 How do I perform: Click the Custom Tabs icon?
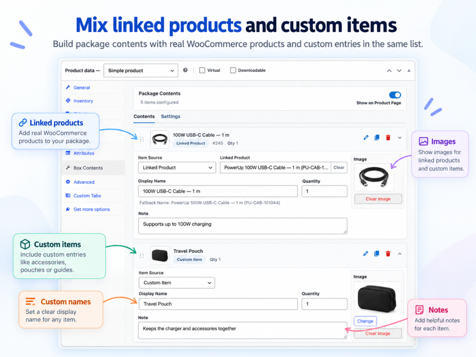click(68, 195)
